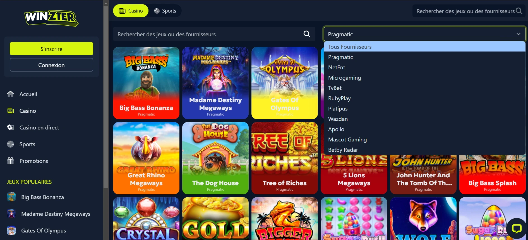Viewport: 528px width, 240px height.
Task: Open the 5 Lions Megaways game card
Action: tap(354, 175)
